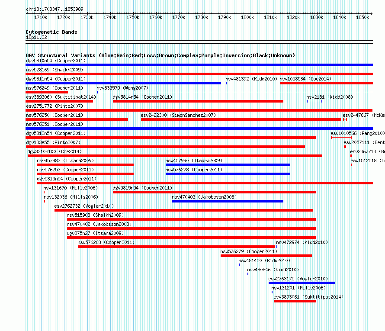This screenshot has height=331, width=385.
Task: Click dgv5814n54 (Cooper2011) label
Action: point(142,97)
